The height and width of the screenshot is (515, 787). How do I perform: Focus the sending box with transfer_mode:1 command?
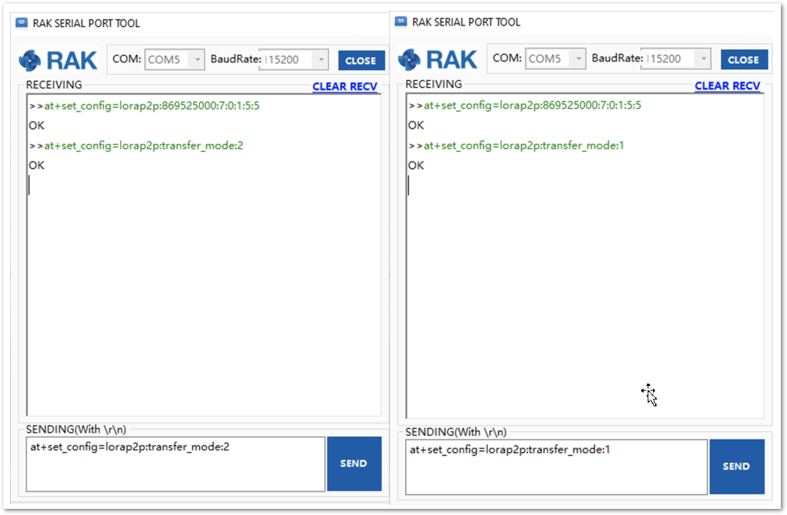pos(556,467)
